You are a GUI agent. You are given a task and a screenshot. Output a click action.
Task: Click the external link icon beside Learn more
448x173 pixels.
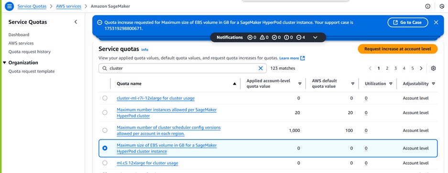[303, 58]
